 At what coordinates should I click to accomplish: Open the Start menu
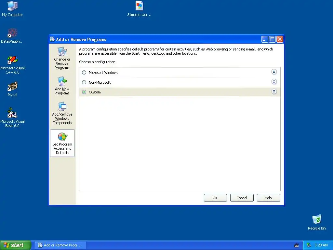click(x=15, y=245)
